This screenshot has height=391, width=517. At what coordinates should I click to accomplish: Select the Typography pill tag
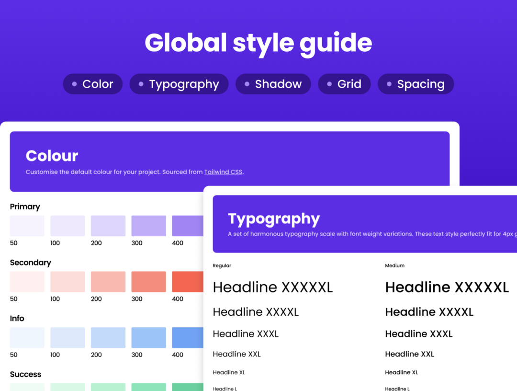click(179, 84)
